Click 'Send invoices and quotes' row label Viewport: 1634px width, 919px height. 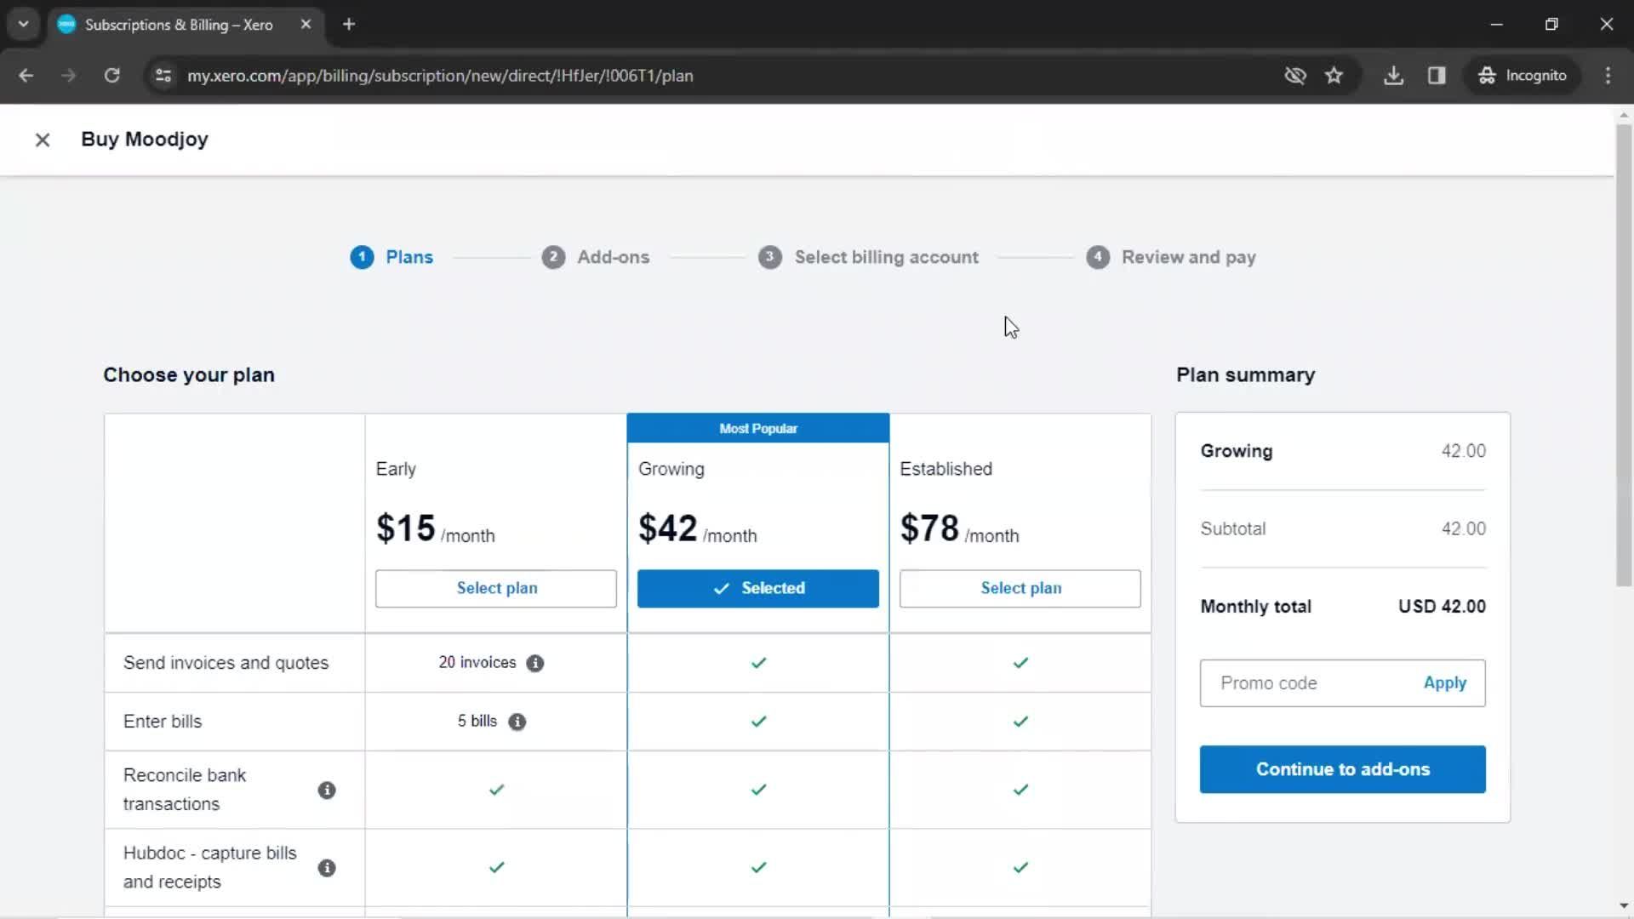pos(226,663)
